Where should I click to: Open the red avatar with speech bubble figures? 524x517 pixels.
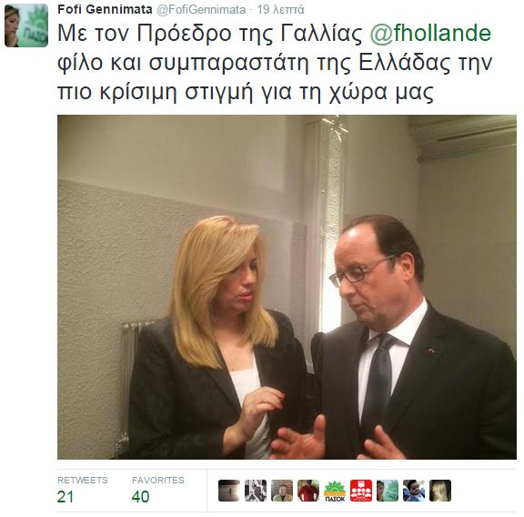pos(361,491)
